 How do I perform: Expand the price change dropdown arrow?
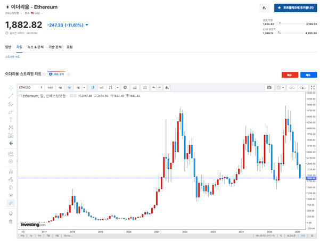[x=87, y=25]
